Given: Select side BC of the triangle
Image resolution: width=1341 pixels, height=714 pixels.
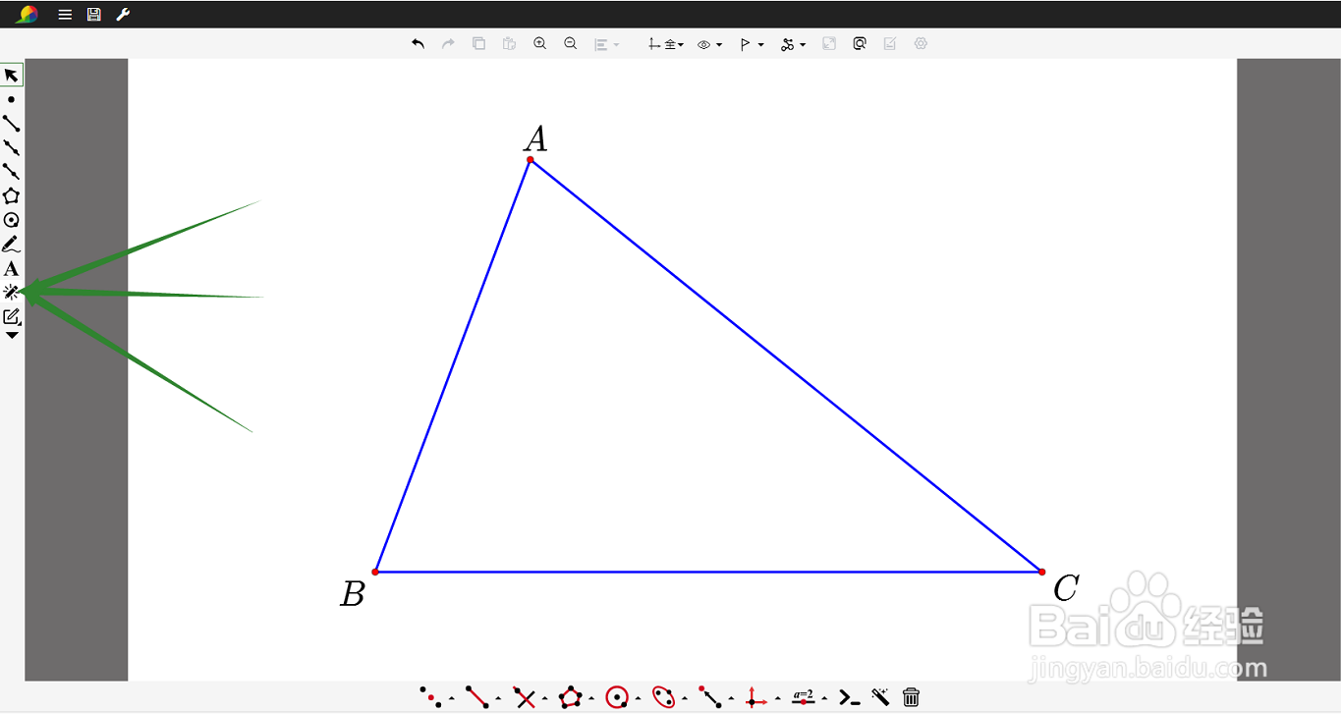Looking at the screenshot, I should [x=708, y=572].
